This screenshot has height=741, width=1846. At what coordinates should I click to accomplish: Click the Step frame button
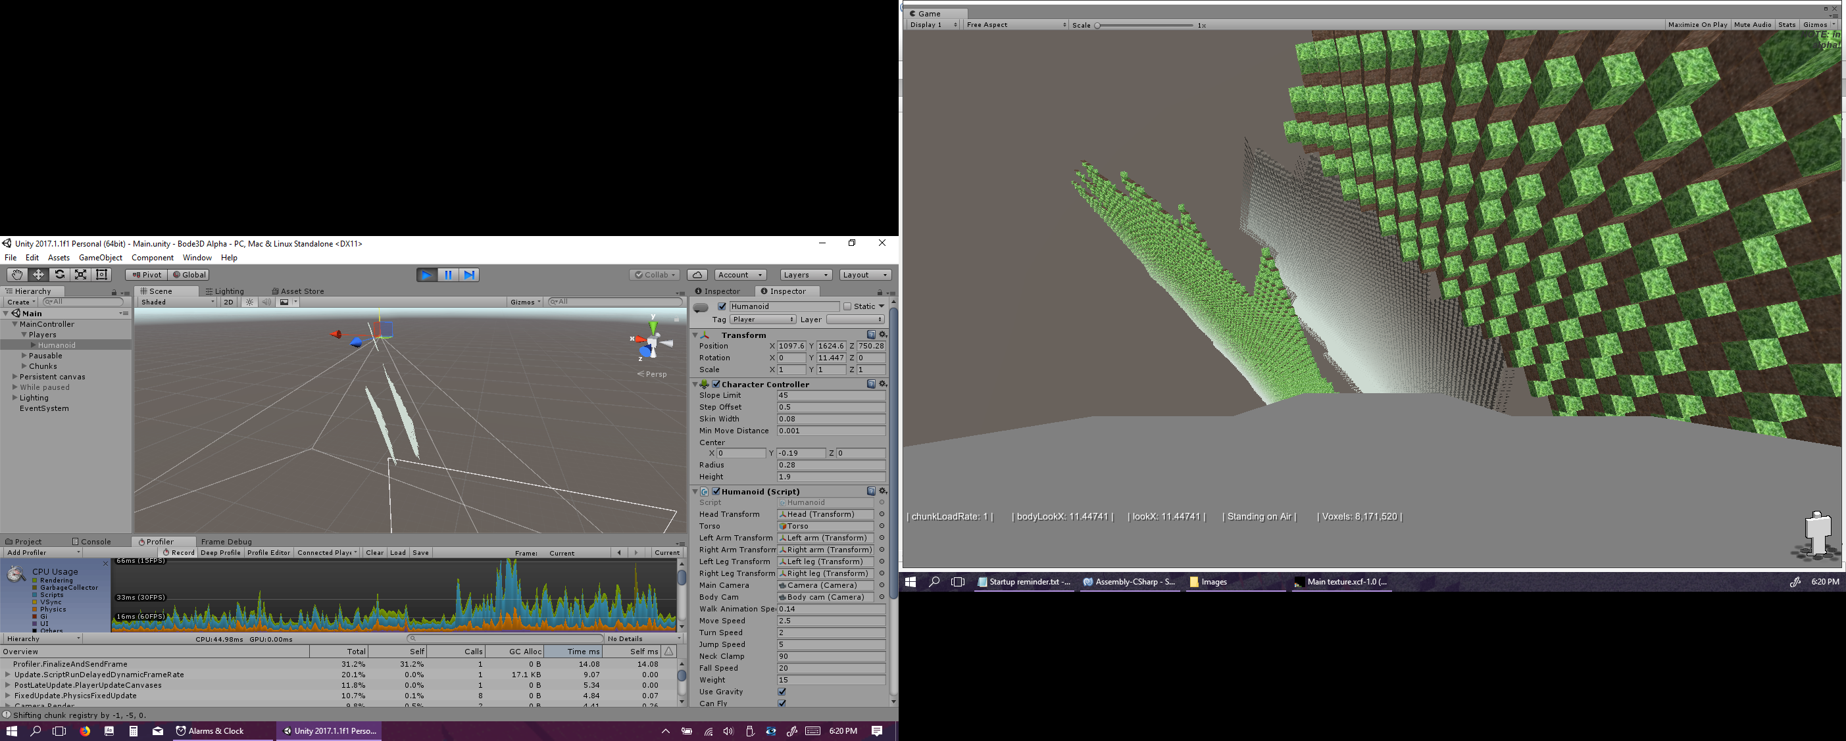tap(469, 275)
